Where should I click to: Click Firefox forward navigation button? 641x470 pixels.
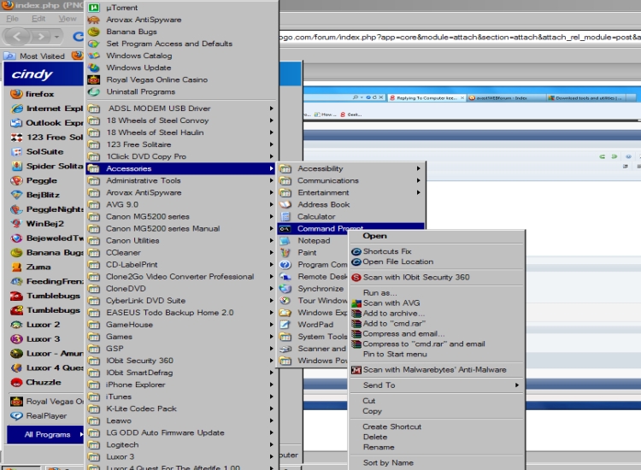pyautogui.click(x=41, y=37)
